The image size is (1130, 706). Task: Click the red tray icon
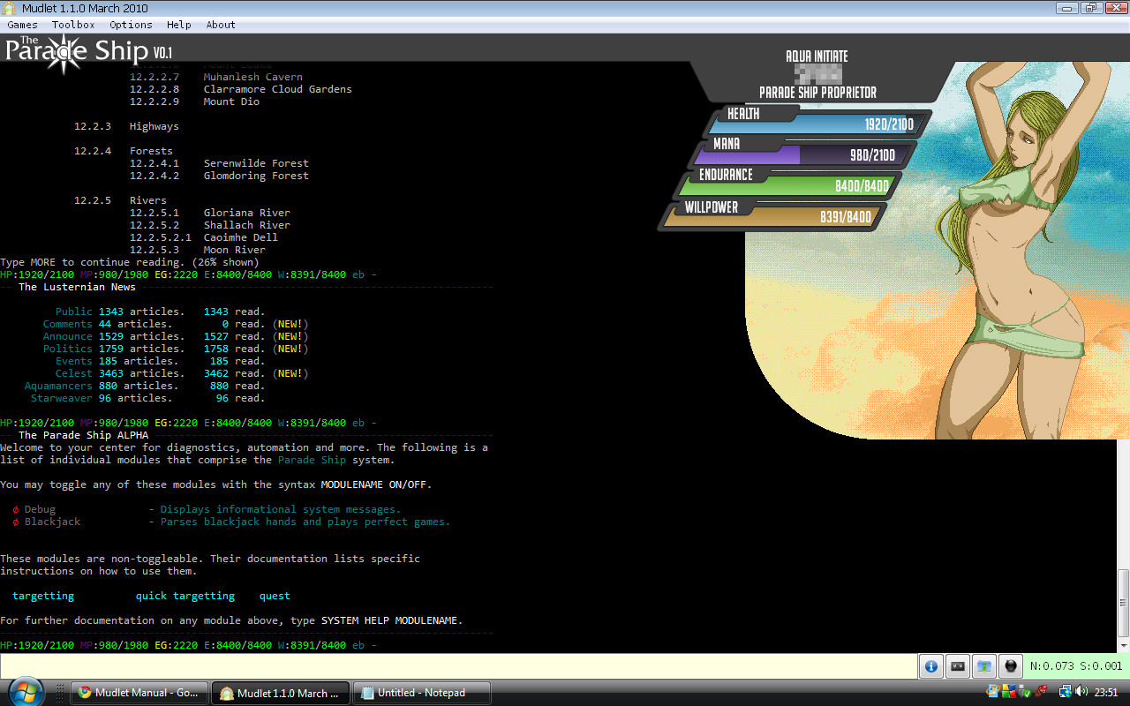click(1042, 692)
